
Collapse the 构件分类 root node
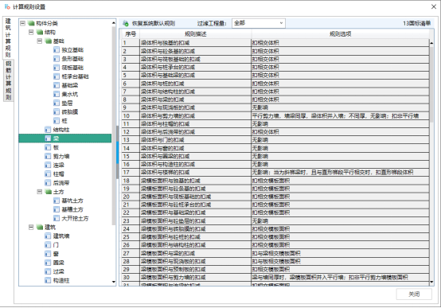(23, 23)
